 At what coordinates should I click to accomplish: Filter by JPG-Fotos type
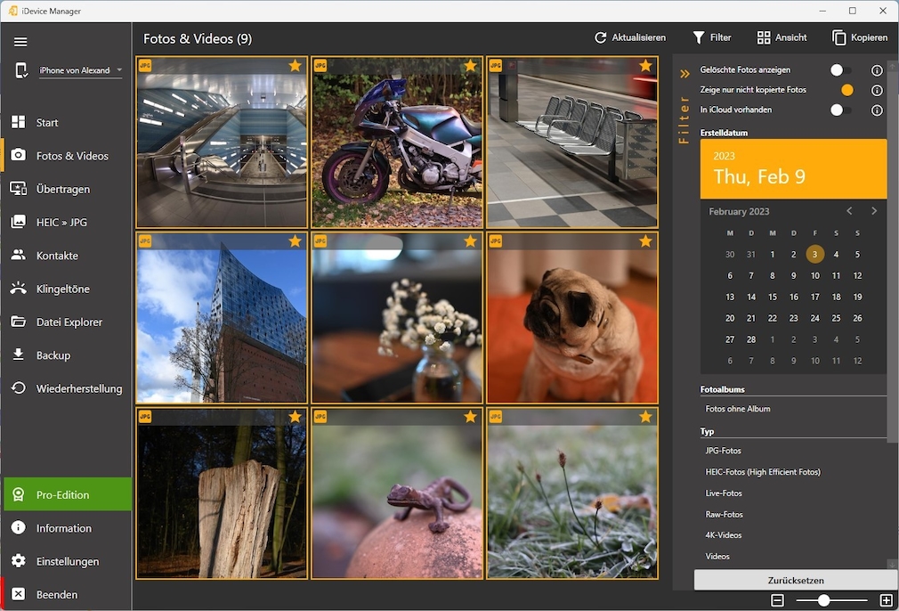[723, 451]
